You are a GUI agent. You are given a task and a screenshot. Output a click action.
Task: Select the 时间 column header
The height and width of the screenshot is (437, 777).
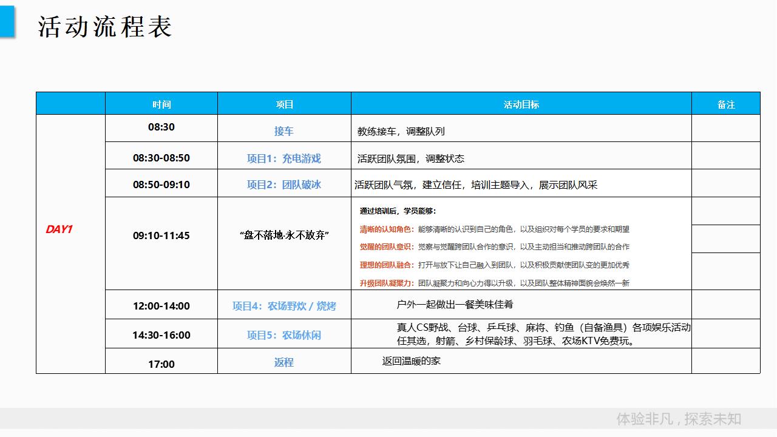point(161,104)
